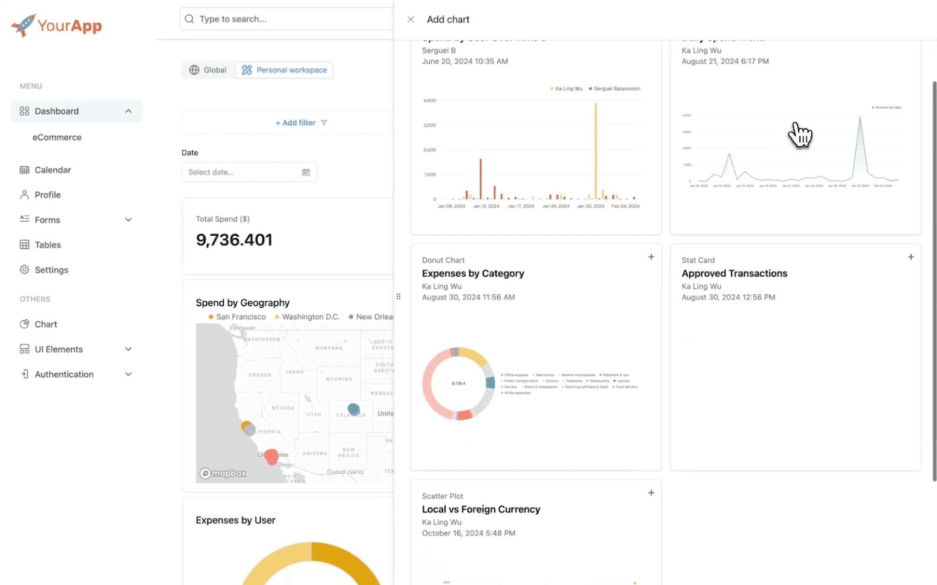Click the panel resize grip handle
Image resolution: width=937 pixels, height=585 pixels.
tap(398, 296)
